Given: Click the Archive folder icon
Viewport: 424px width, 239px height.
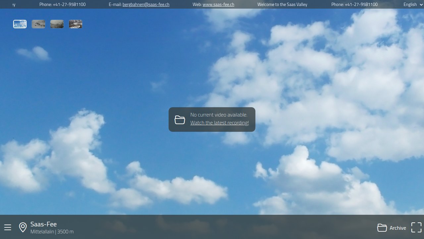Looking at the screenshot, I should click(382, 228).
